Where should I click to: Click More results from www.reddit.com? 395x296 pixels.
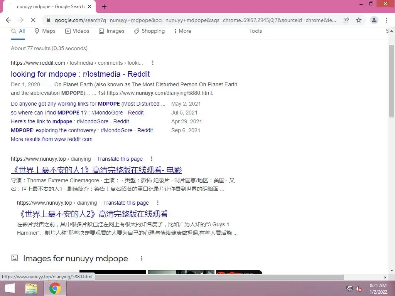(x=52, y=139)
